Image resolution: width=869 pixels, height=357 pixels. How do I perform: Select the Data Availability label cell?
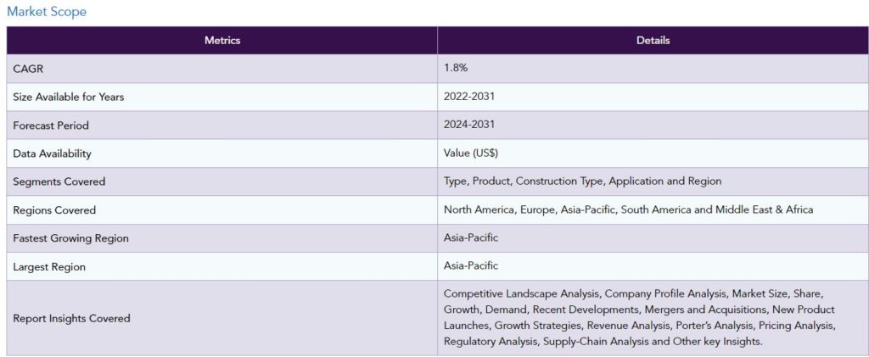53,153
